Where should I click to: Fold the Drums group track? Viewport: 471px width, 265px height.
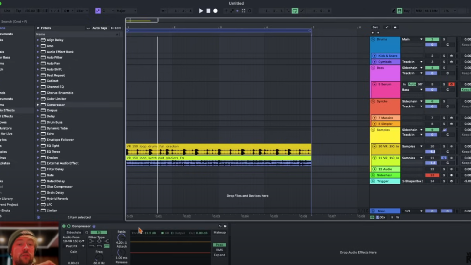point(373,39)
